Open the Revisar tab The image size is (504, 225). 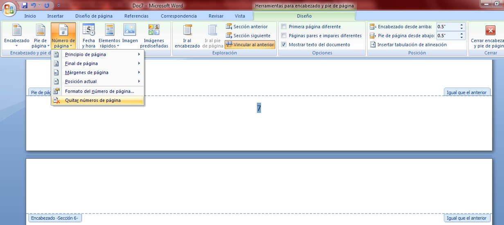tap(216, 16)
